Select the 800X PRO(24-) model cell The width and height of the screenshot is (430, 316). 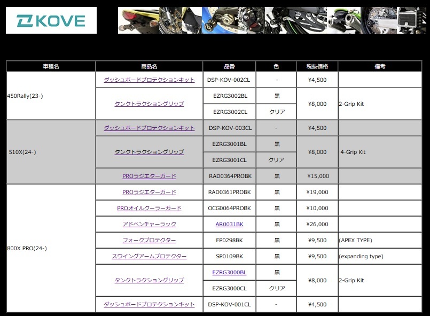[x=51, y=248]
